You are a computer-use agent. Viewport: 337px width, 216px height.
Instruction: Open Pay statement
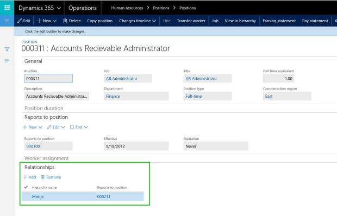click(315, 21)
